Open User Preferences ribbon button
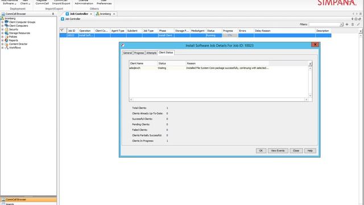 click(x=104, y=3)
